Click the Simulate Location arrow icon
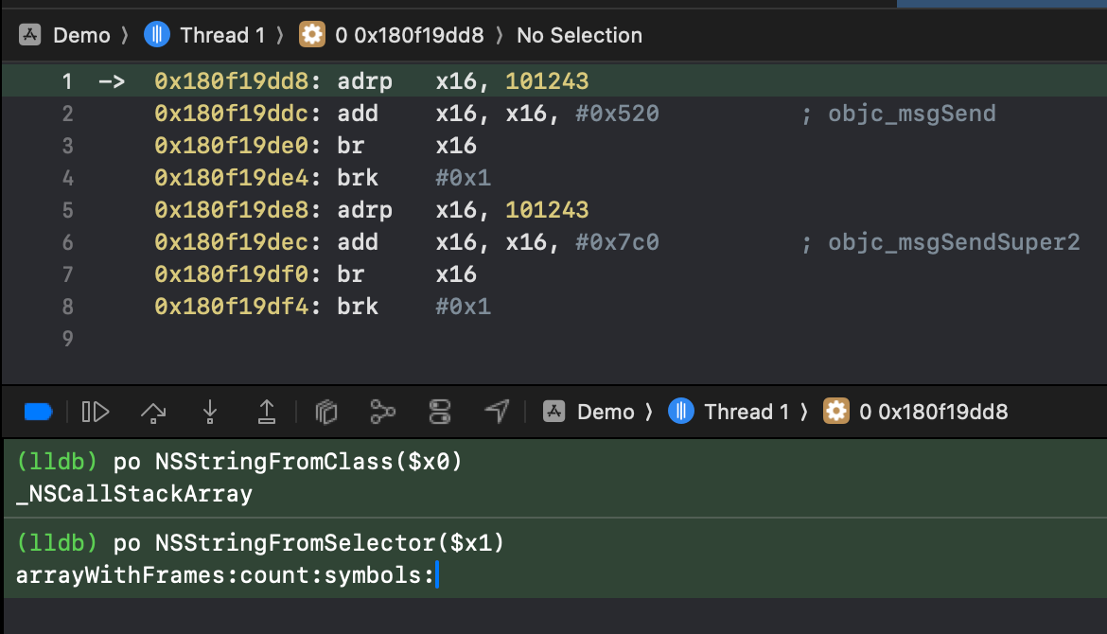The image size is (1107, 634). pos(497,412)
